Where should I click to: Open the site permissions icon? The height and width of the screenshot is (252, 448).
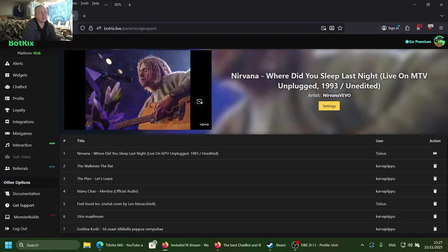tap(99, 28)
